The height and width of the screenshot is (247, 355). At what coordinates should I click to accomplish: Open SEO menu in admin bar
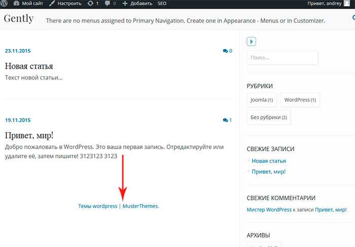point(162,4)
